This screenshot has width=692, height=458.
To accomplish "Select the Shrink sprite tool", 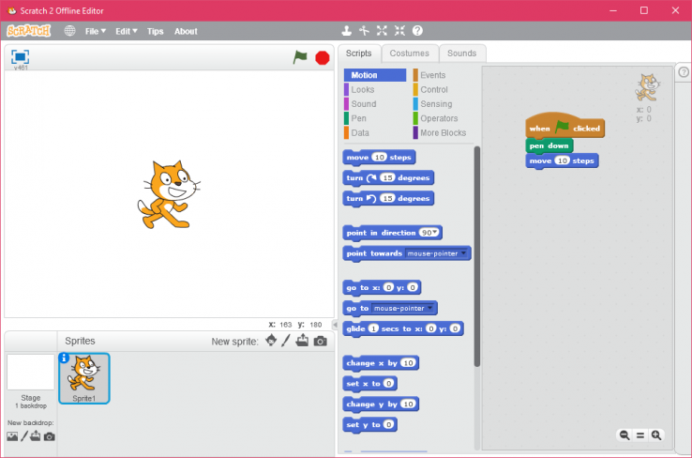I will coord(400,31).
